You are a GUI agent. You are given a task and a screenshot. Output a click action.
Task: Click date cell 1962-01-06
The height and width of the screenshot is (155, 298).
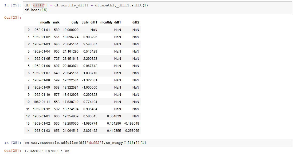tap(41, 66)
